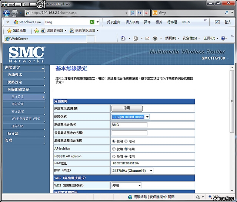The image size is (237, 202).
Task: Open the 工具(O) menu
Action: [211, 38]
